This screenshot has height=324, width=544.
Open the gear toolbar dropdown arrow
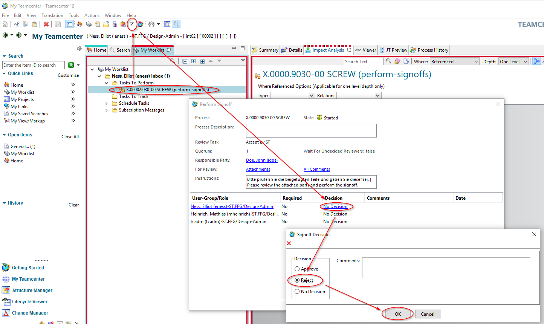158,24
